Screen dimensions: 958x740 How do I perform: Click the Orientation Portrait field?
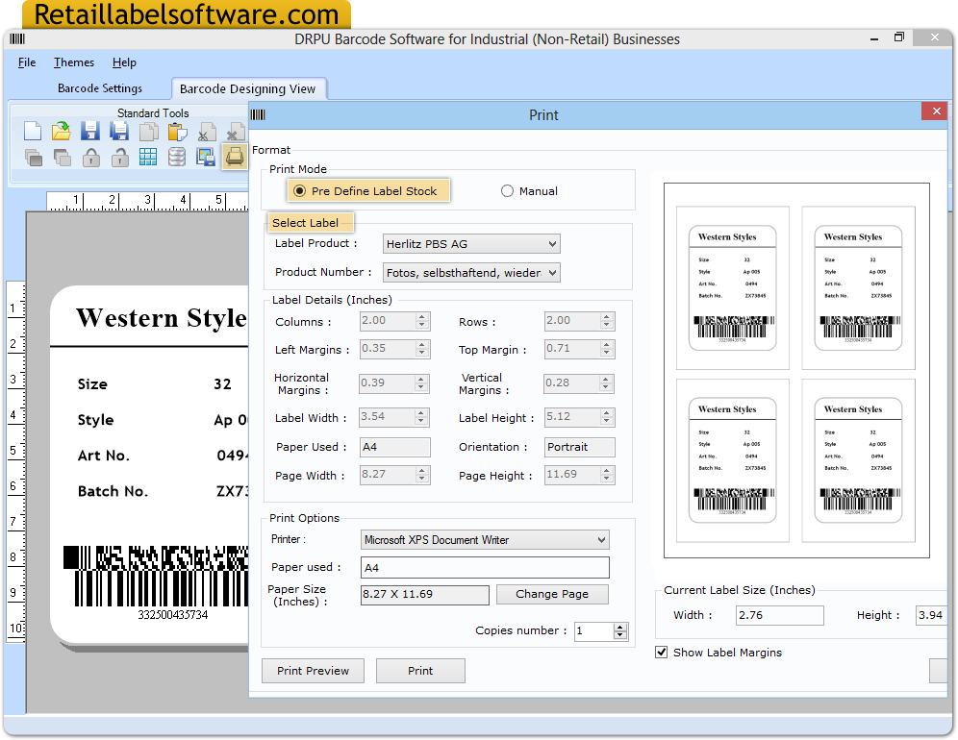[x=580, y=447]
